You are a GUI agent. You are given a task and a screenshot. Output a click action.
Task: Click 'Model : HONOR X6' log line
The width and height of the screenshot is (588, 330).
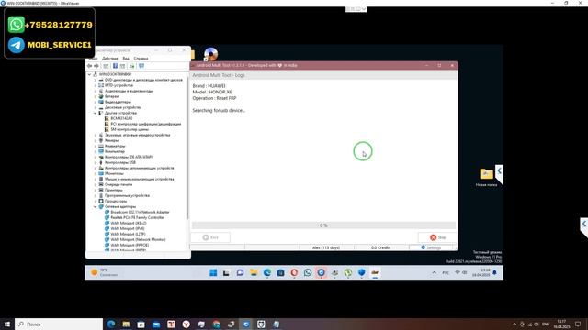click(x=212, y=92)
